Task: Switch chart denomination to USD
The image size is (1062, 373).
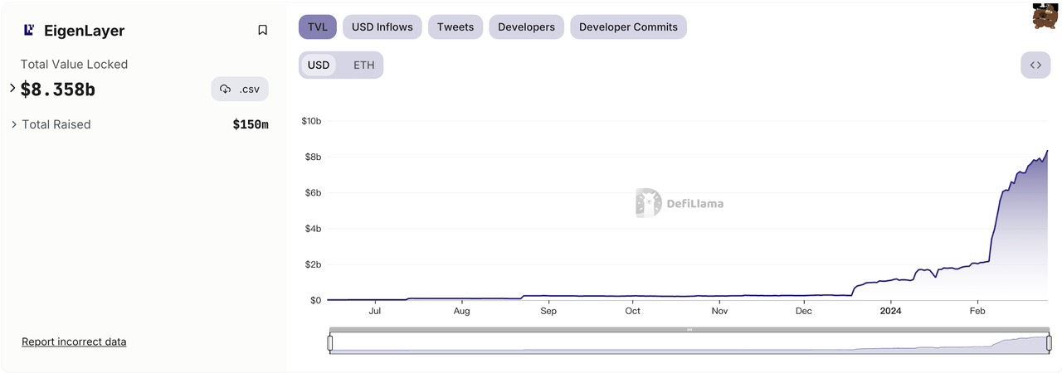Action: point(319,65)
